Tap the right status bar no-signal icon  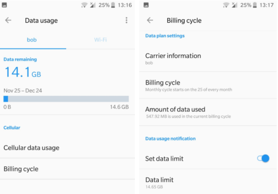234,5
